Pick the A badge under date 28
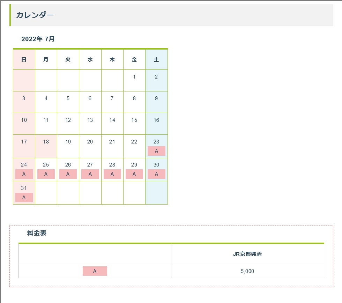 112,174
